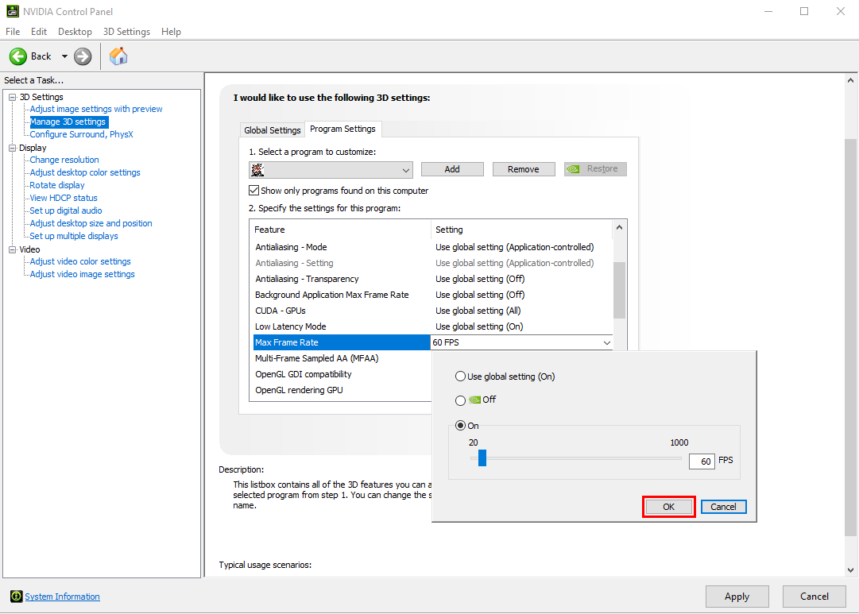This screenshot has width=859, height=614.
Task: Click the program icon in the selector
Action: (257, 170)
